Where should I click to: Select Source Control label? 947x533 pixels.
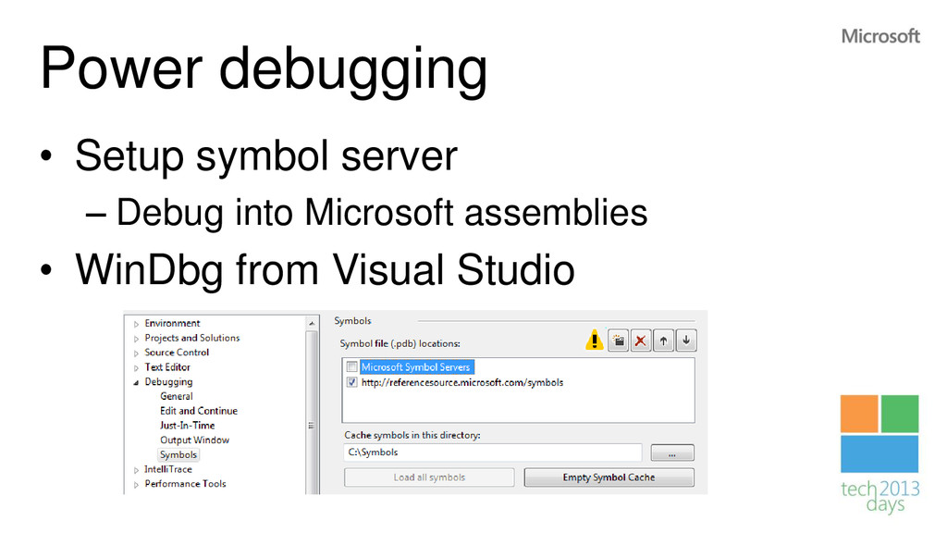pos(177,353)
